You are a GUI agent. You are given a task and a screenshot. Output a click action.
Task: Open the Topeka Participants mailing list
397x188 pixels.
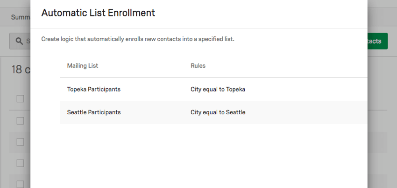click(x=94, y=89)
